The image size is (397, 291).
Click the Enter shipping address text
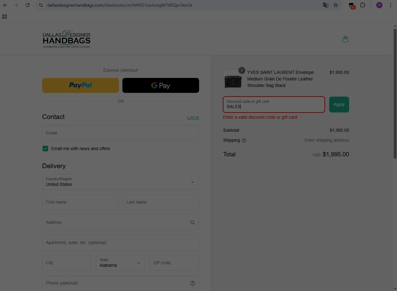327,140
